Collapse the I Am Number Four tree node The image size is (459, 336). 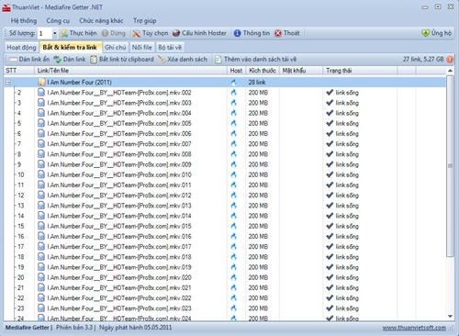tap(8, 82)
